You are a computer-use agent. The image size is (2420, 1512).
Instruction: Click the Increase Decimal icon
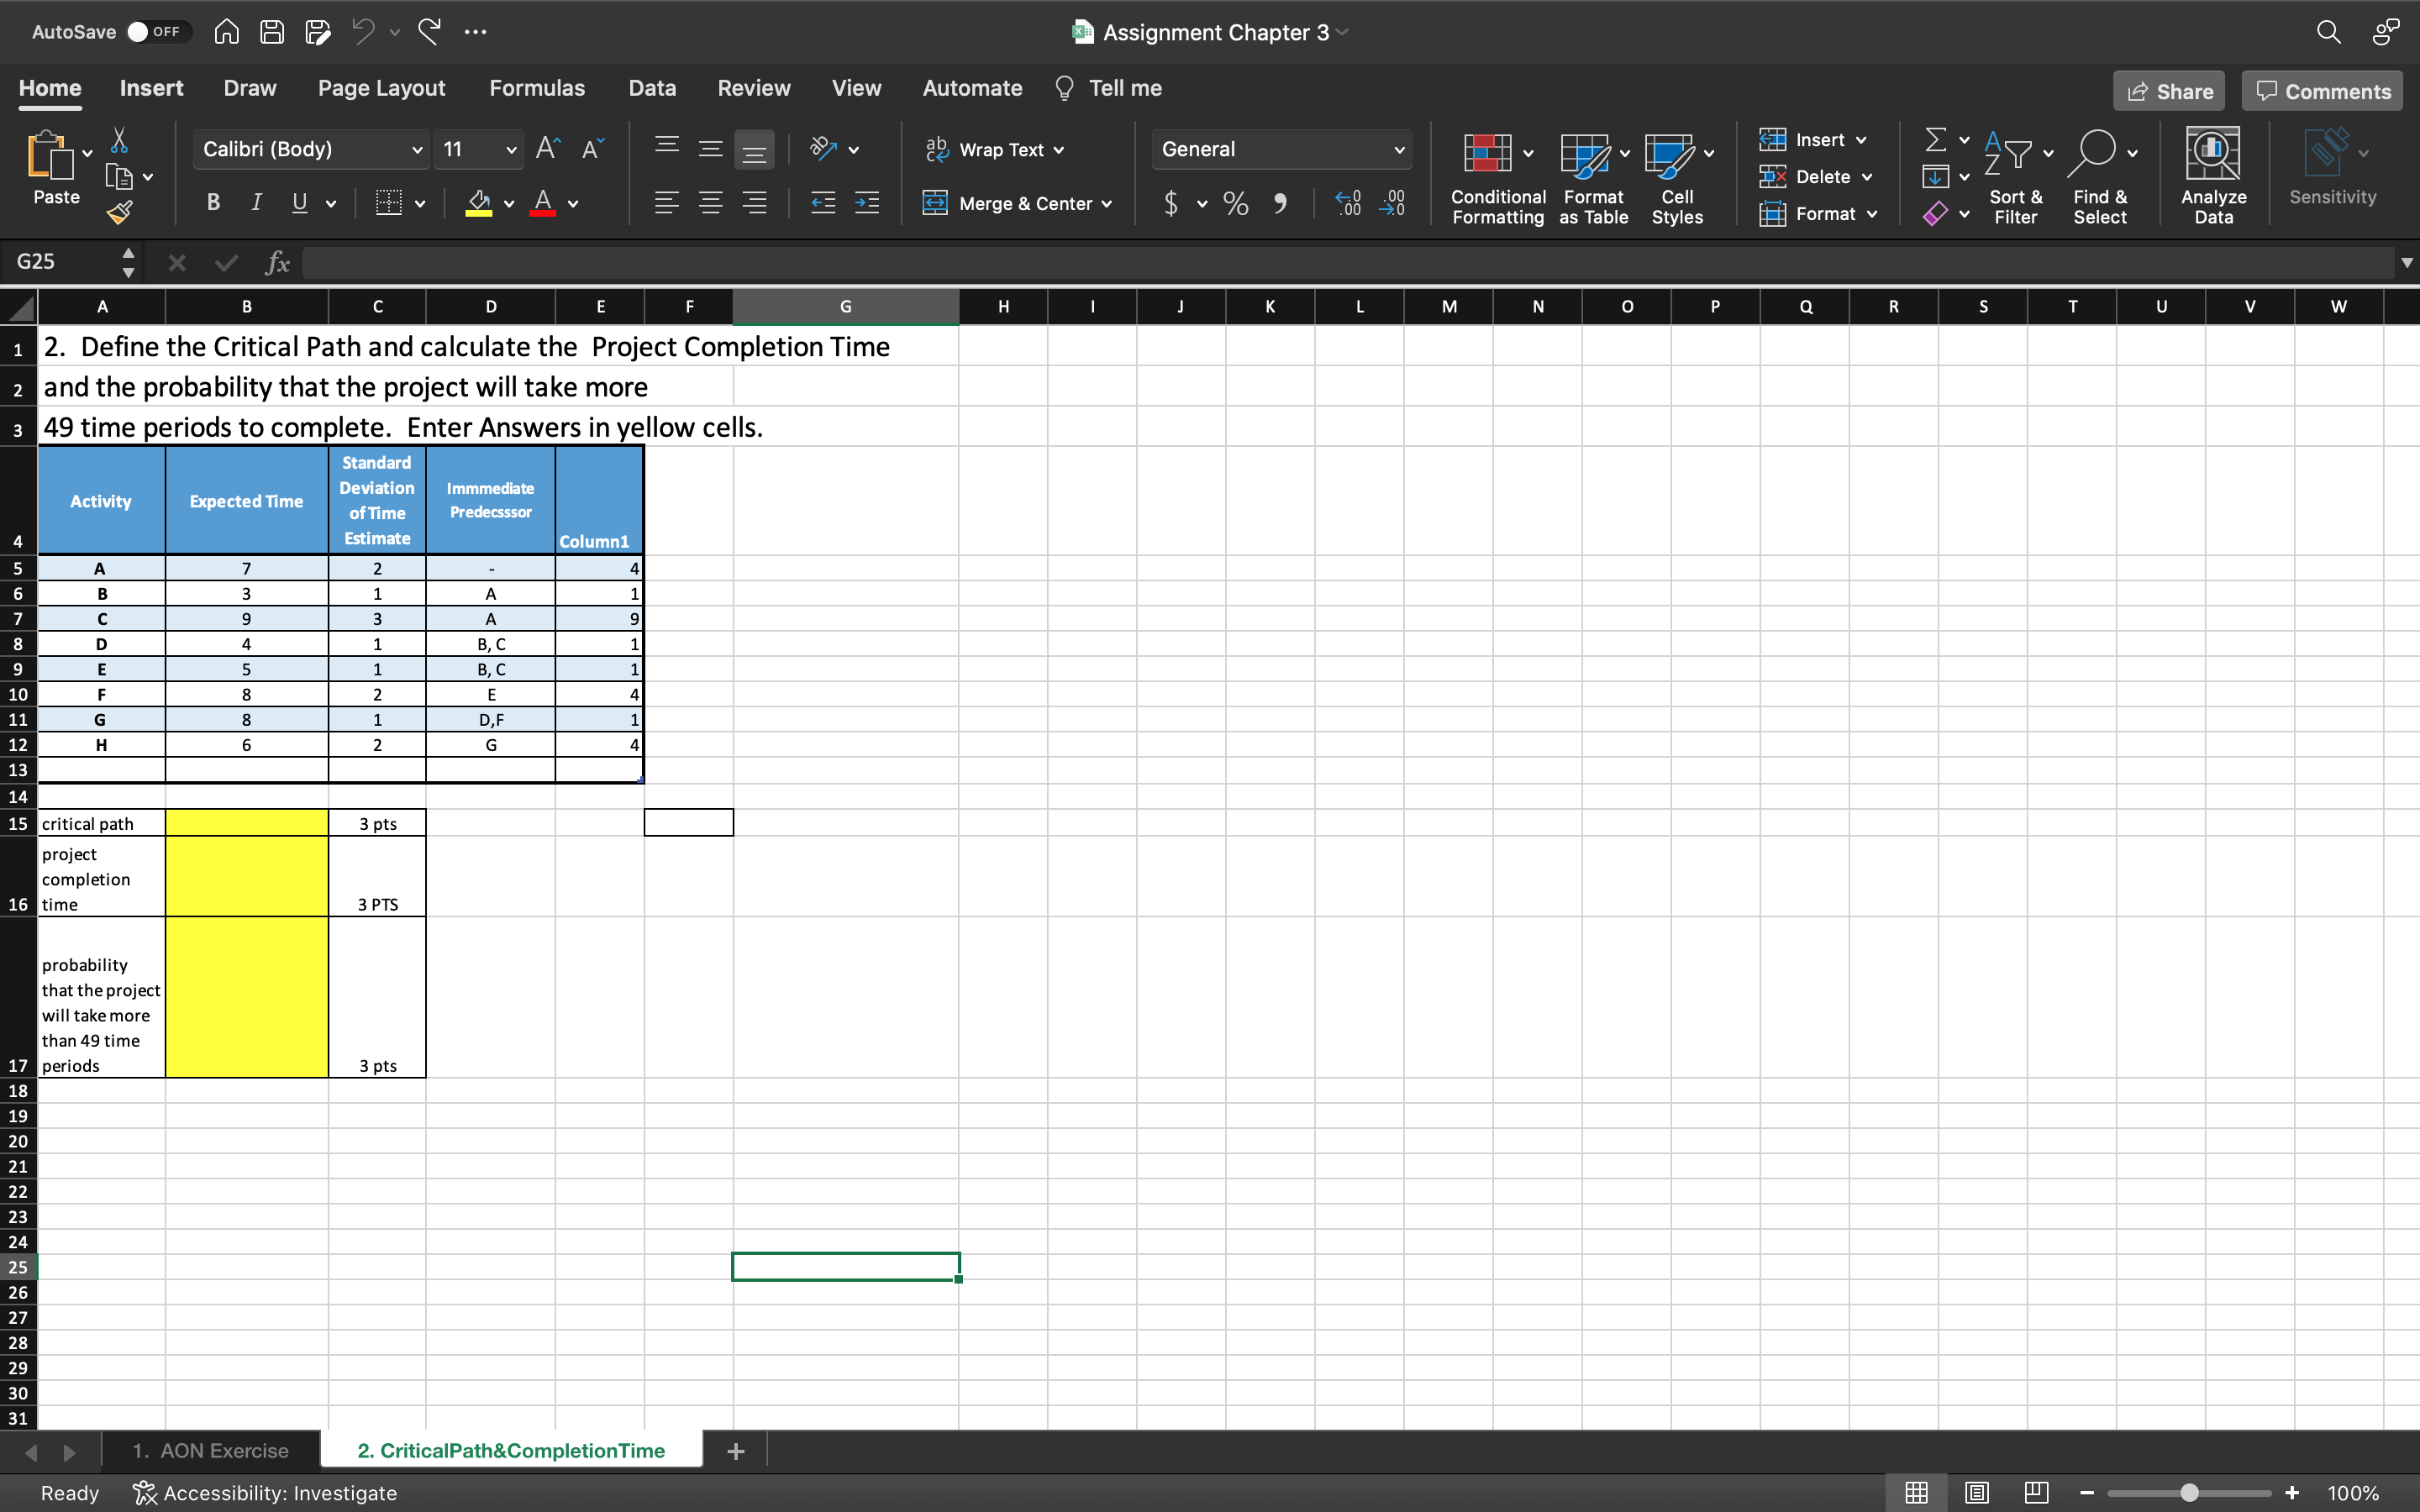[1348, 204]
